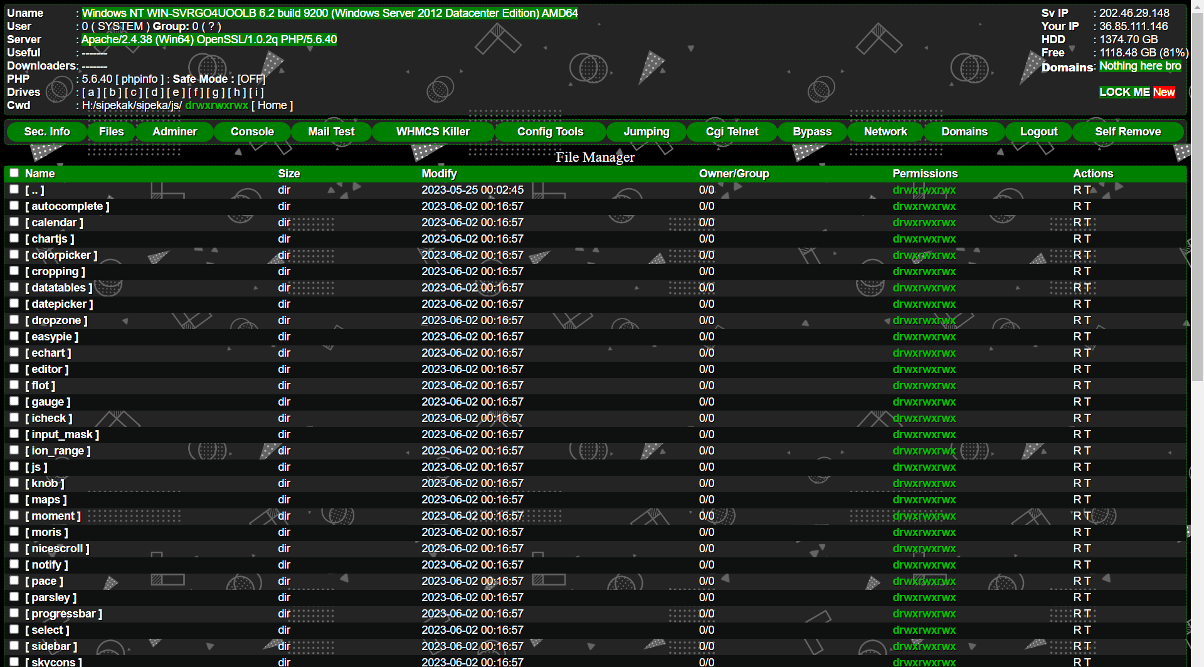Image resolution: width=1204 pixels, height=667 pixels.
Task: Click the Cwd drwxrwxrwx permission link
Action: 216,105
